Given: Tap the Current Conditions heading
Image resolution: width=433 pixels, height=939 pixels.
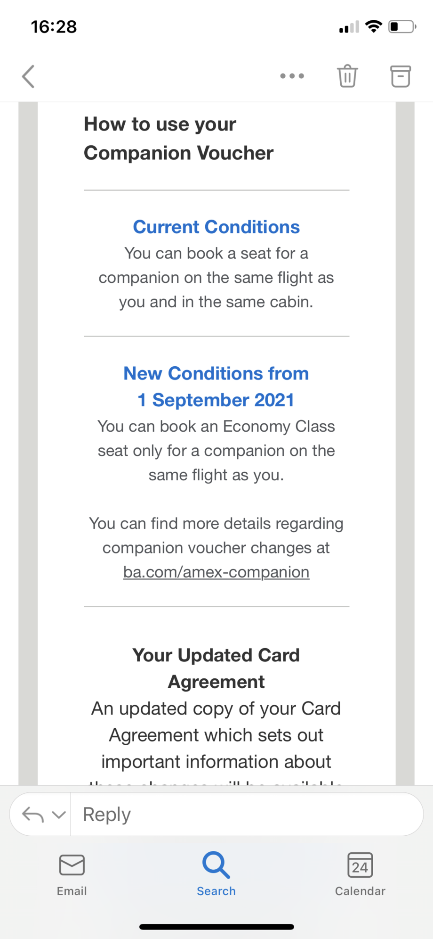Looking at the screenshot, I should click(x=216, y=227).
